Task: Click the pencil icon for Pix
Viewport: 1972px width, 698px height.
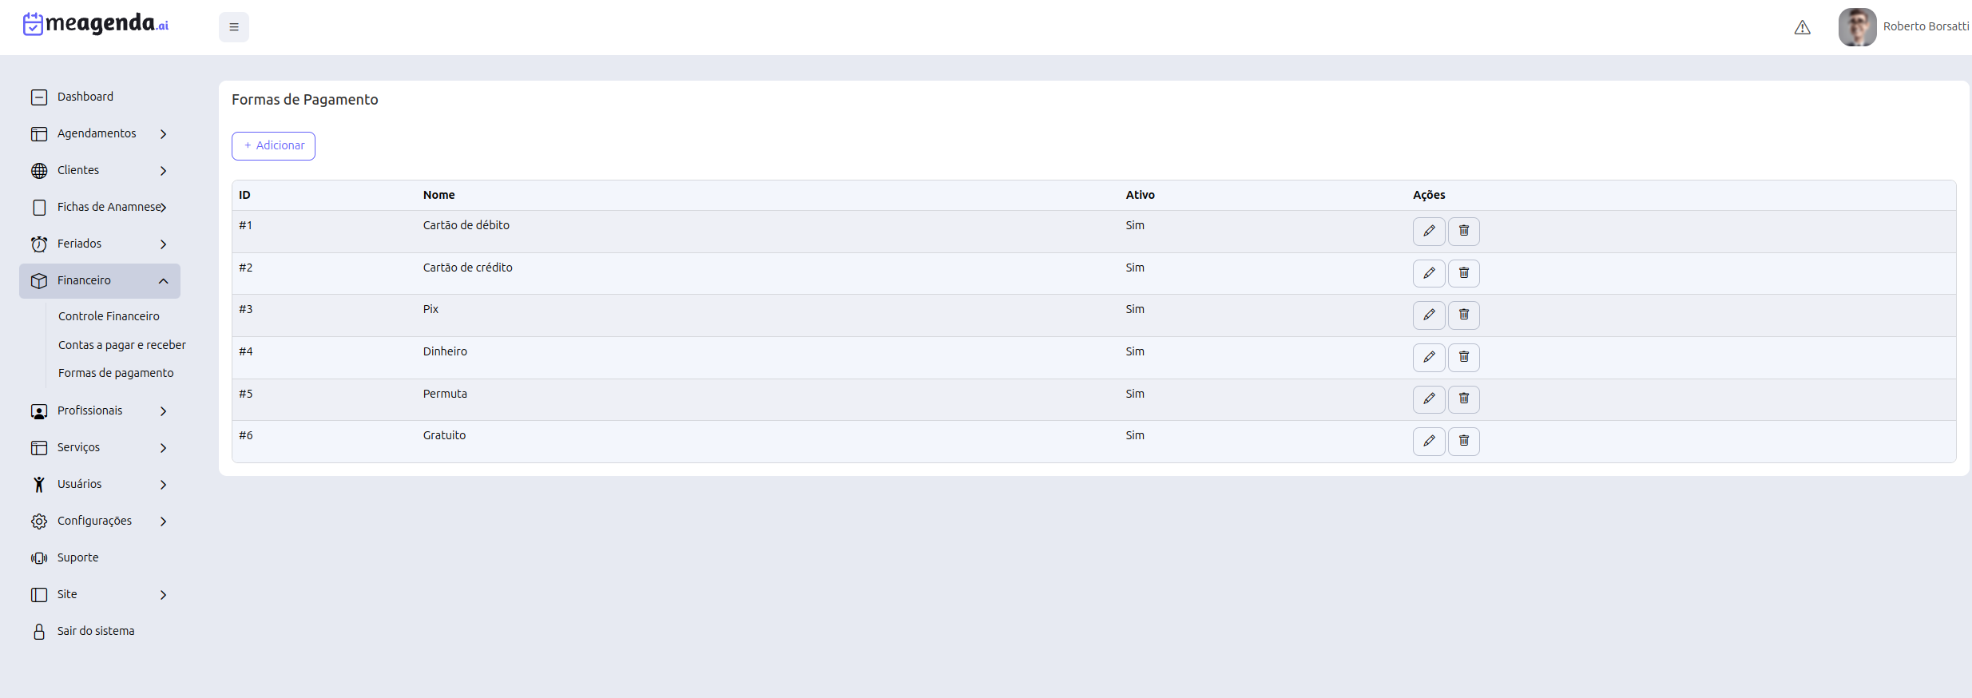Action: click(1429, 315)
